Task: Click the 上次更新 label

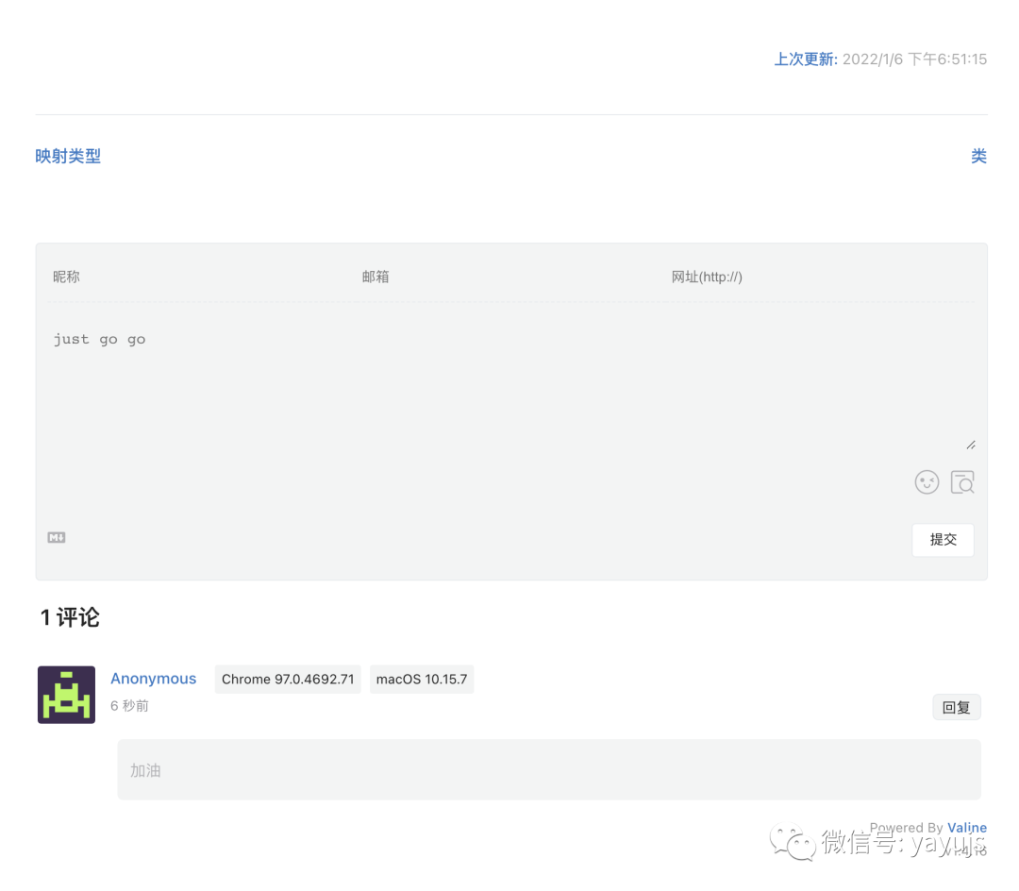Action: point(806,59)
